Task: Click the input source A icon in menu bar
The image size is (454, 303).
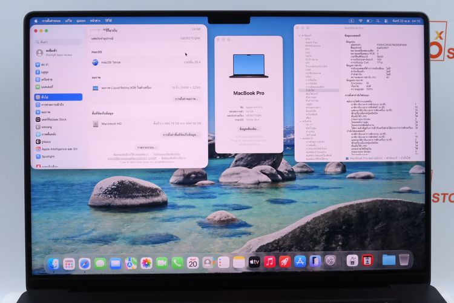Action: pos(351,21)
